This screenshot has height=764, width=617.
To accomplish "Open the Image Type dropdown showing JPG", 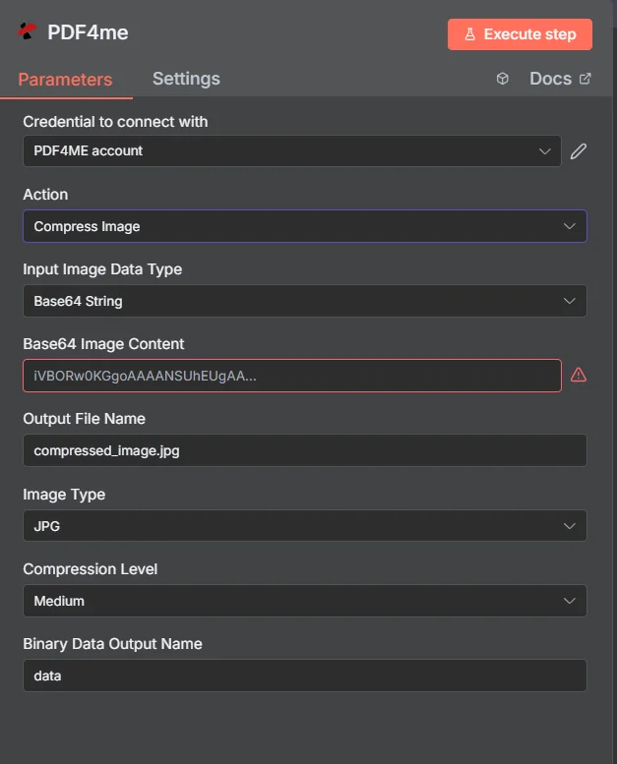I will [305, 526].
